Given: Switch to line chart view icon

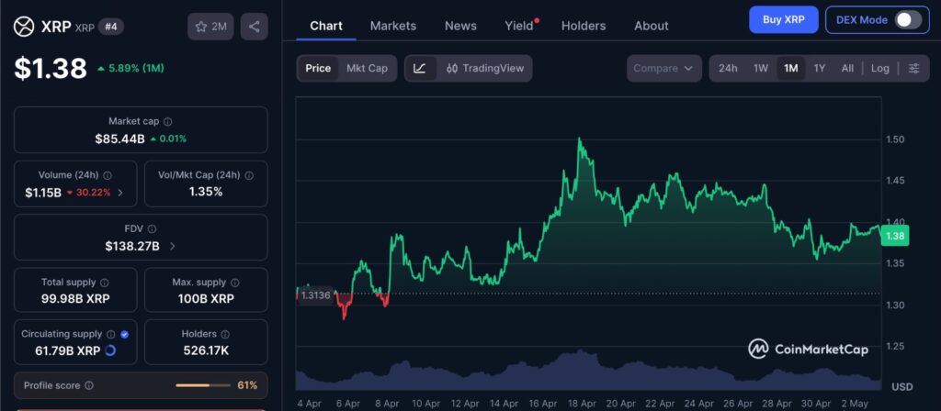Looking at the screenshot, I should coord(420,68).
